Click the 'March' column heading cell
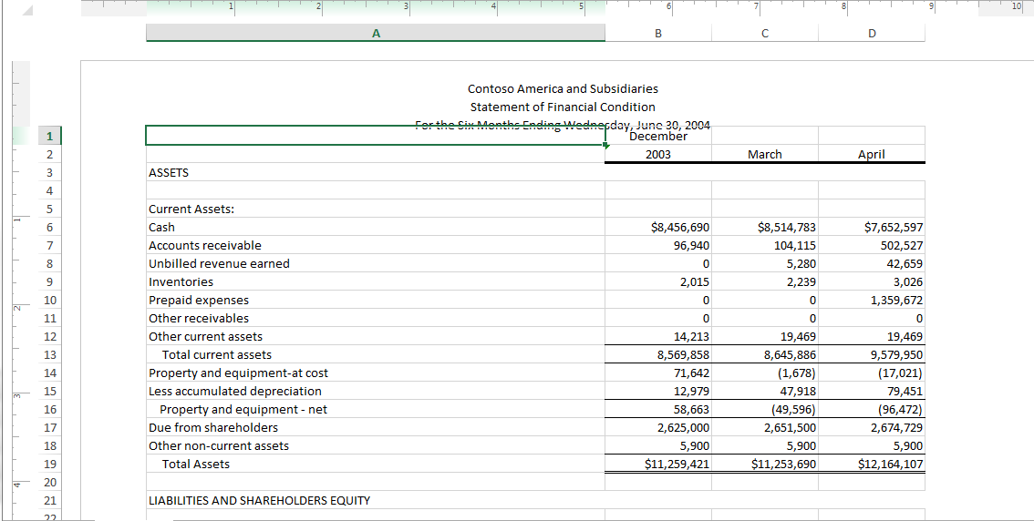This screenshot has width=1034, height=521. point(765,154)
